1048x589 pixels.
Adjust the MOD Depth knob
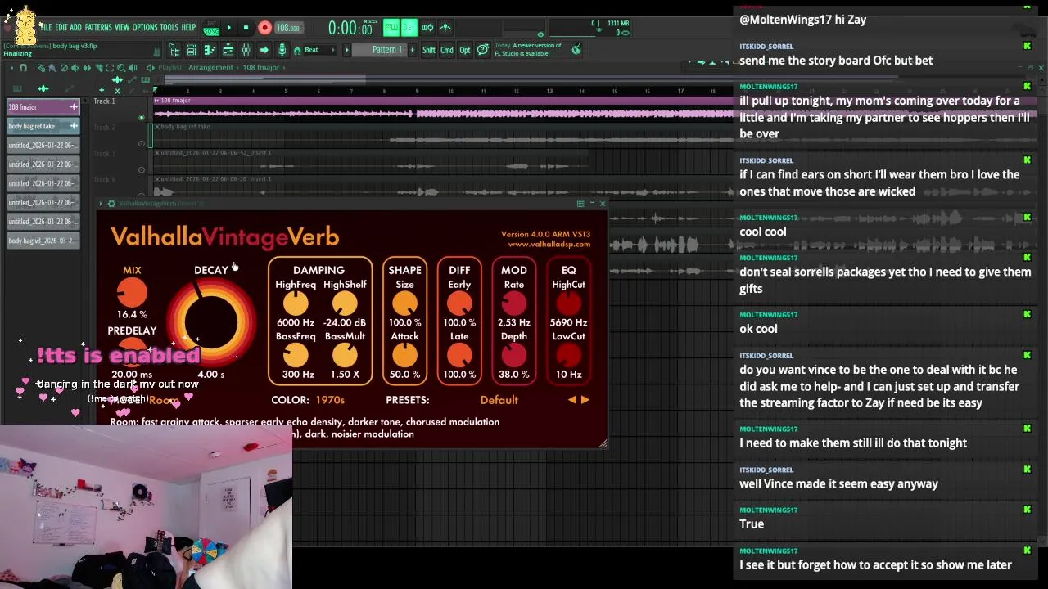(x=514, y=355)
